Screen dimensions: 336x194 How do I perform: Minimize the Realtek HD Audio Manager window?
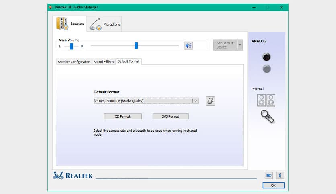254,7
